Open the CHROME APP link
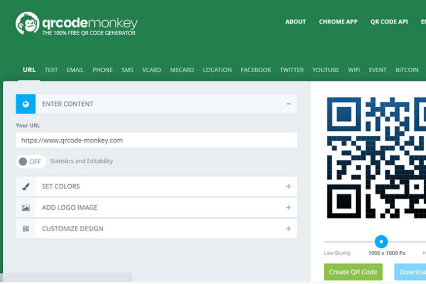 point(338,22)
